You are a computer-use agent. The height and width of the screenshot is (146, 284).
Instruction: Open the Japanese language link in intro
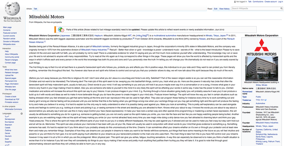pos(65,36)
